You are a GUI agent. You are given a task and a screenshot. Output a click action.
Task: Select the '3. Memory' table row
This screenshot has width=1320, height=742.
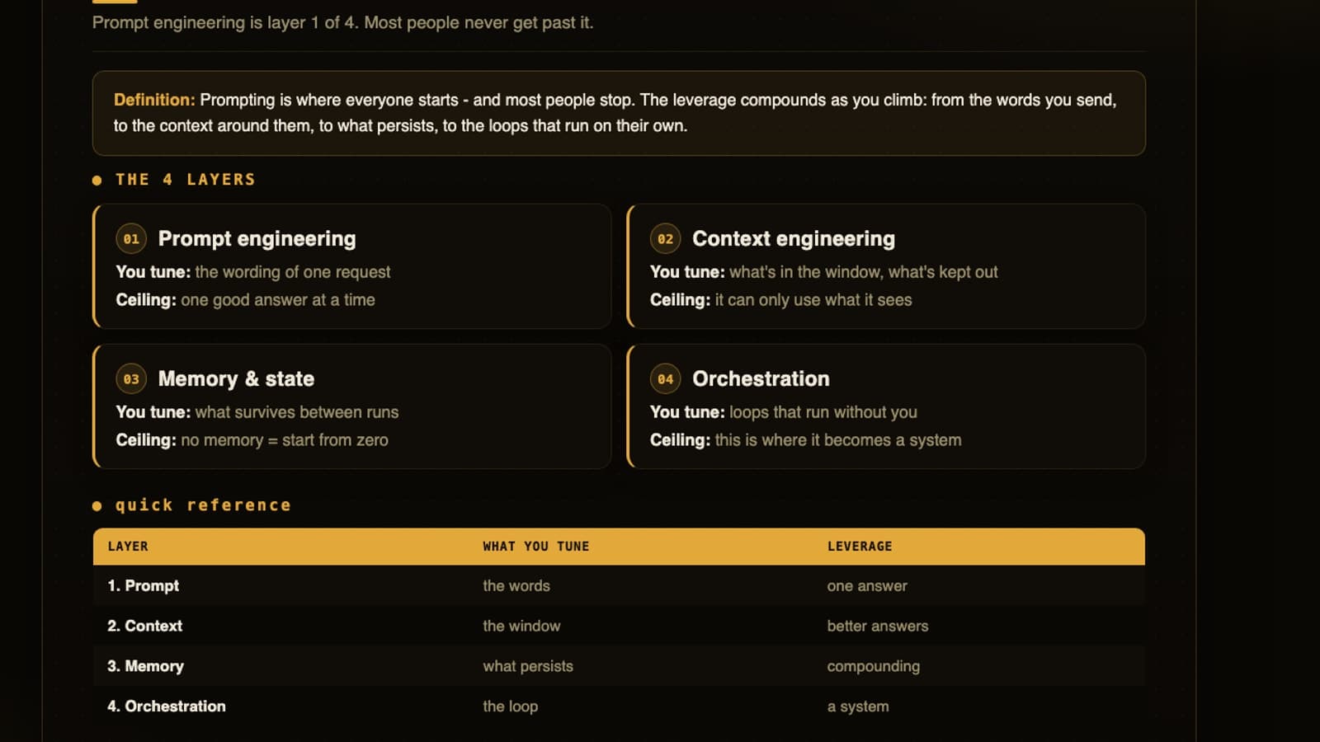619,666
